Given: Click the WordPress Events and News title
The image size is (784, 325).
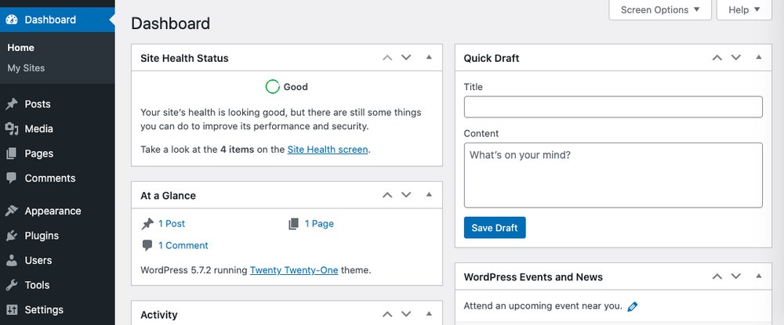Looking at the screenshot, I should point(533,277).
